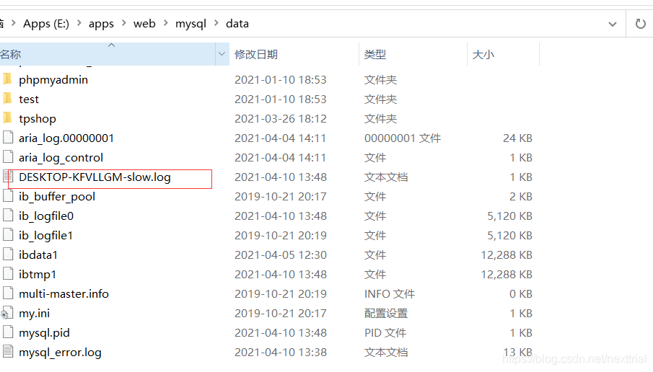Click multi-master.info size 0 KB
653x372 pixels.
pos(521,293)
